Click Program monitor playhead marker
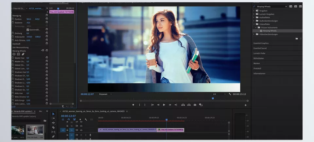Viewport: 314px width, 142px height. 213,98
